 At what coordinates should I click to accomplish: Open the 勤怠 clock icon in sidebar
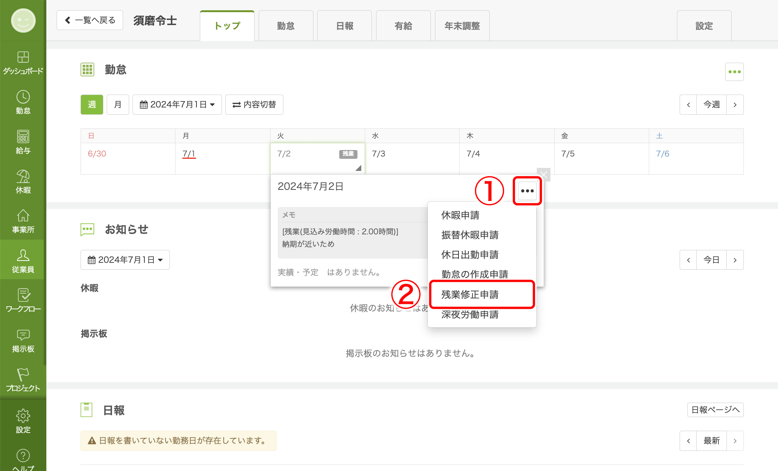(x=23, y=103)
